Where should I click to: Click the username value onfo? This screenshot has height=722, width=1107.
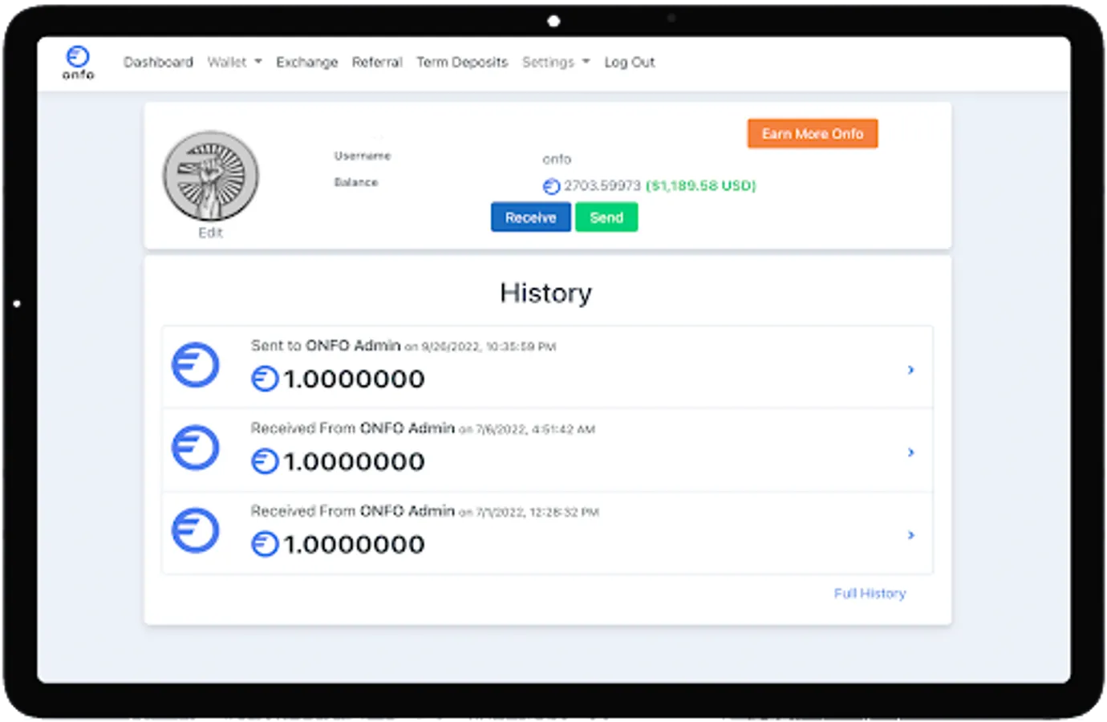coord(557,159)
